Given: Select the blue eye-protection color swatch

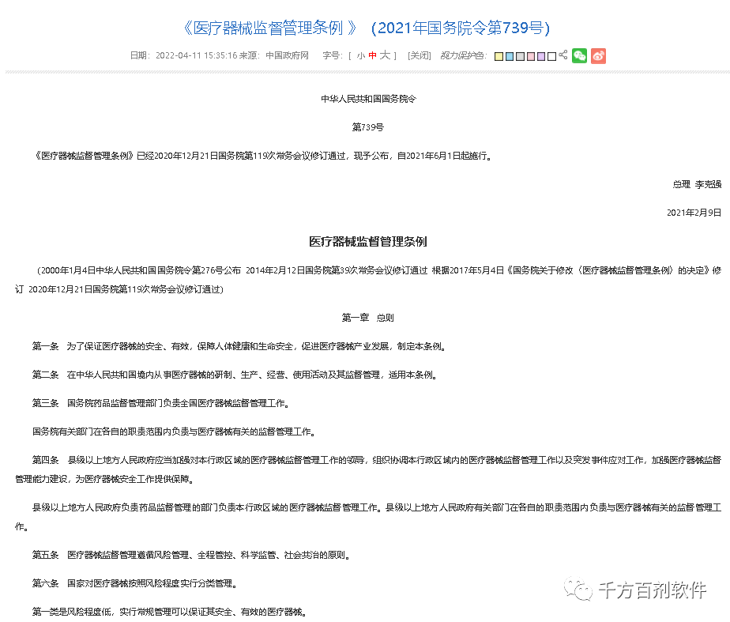Looking at the screenshot, I should coord(509,55).
